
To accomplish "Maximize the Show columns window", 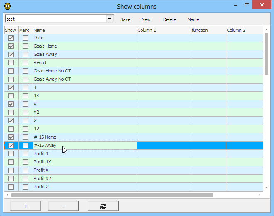I will tap(247, 6).
